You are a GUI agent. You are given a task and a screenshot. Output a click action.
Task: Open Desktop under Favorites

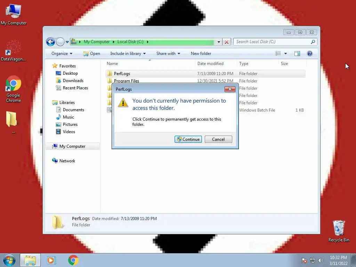[70, 73]
